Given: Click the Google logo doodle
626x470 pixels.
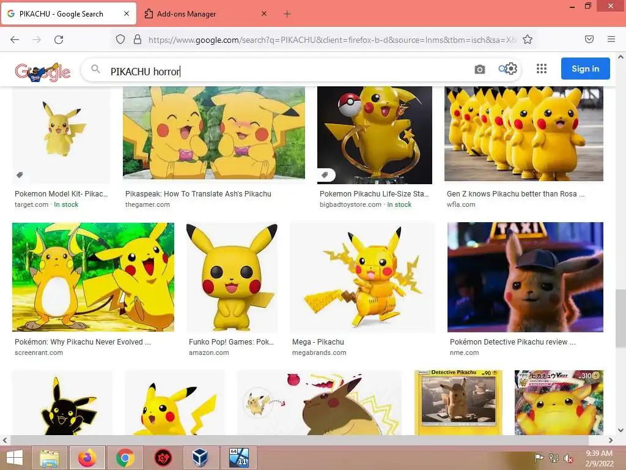Looking at the screenshot, I should [x=43, y=72].
